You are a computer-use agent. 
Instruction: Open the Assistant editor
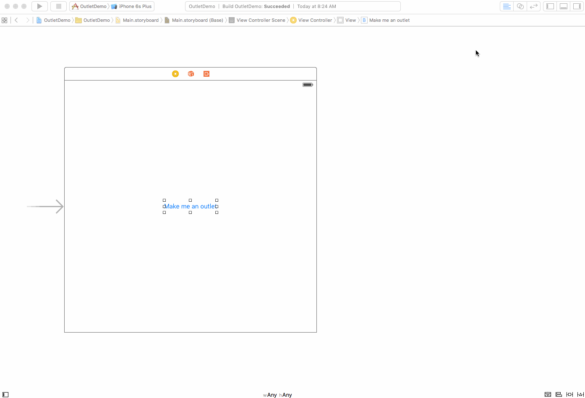[520, 6]
